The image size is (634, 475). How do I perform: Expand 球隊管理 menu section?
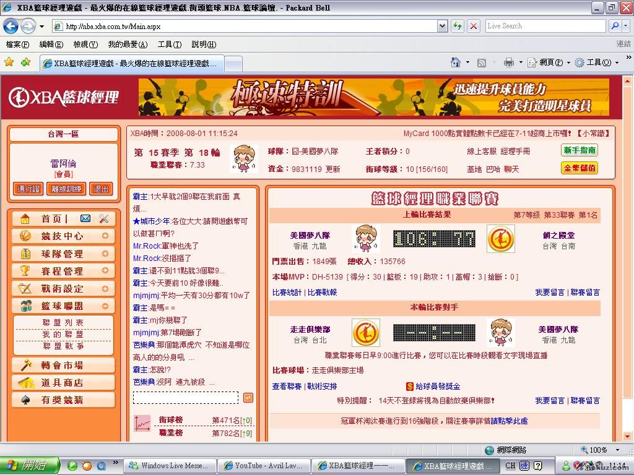105,254
